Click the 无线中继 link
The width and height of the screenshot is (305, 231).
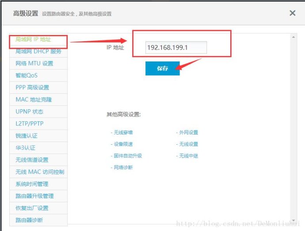coord(188,156)
